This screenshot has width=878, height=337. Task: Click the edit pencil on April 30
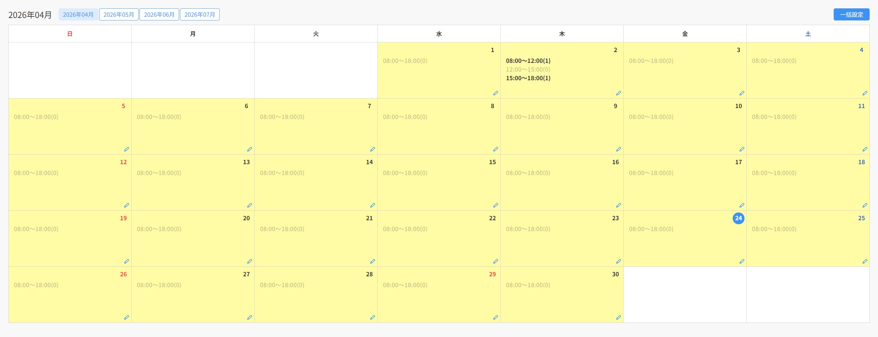(619, 317)
